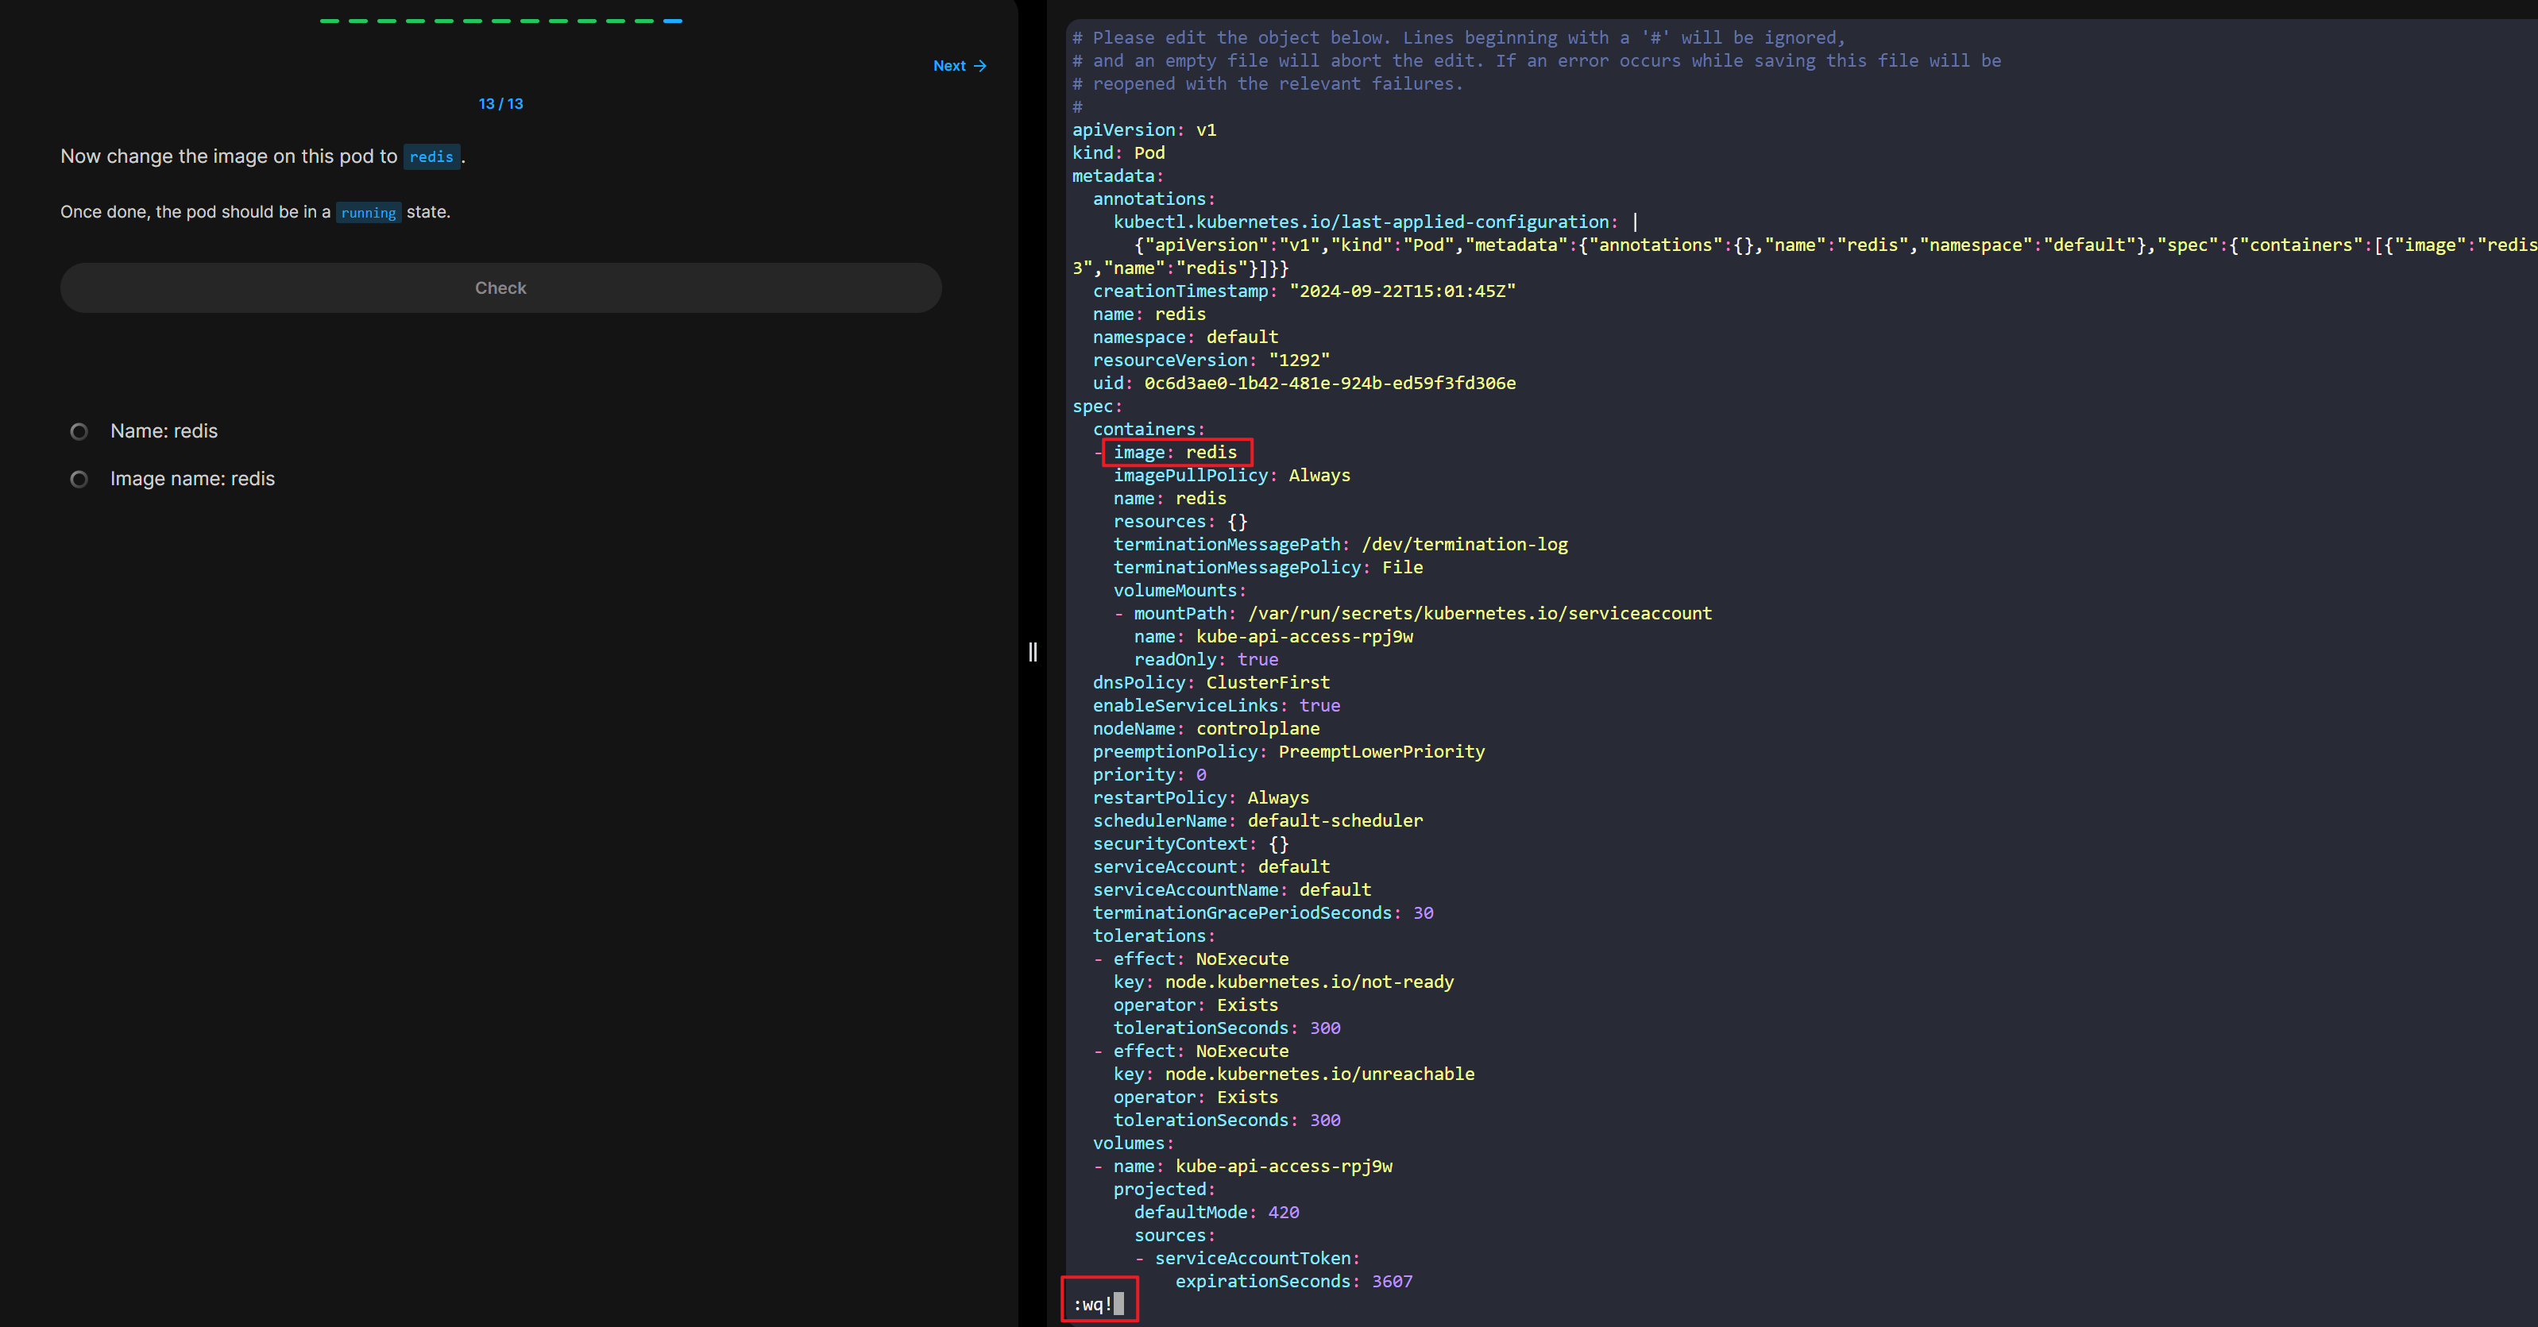The height and width of the screenshot is (1327, 2538).
Task: Click the volumes: line in editor
Action: 1132,1143
